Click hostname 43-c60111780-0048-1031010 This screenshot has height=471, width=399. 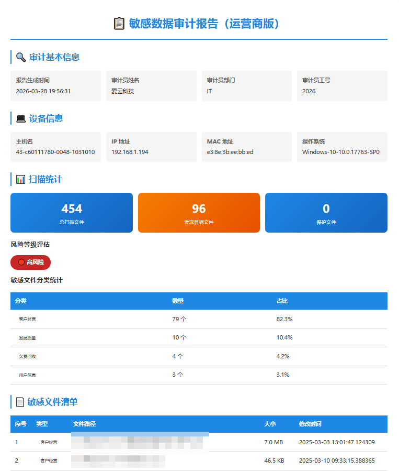tap(55, 152)
